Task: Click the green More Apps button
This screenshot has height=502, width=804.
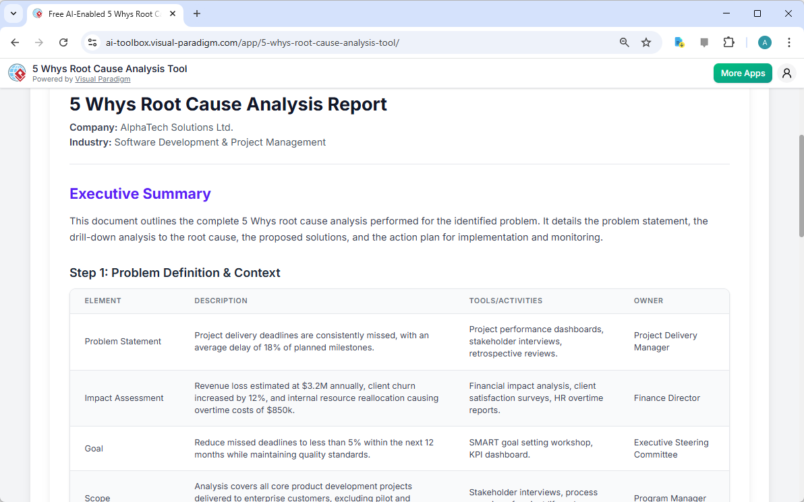Action: (x=742, y=73)
